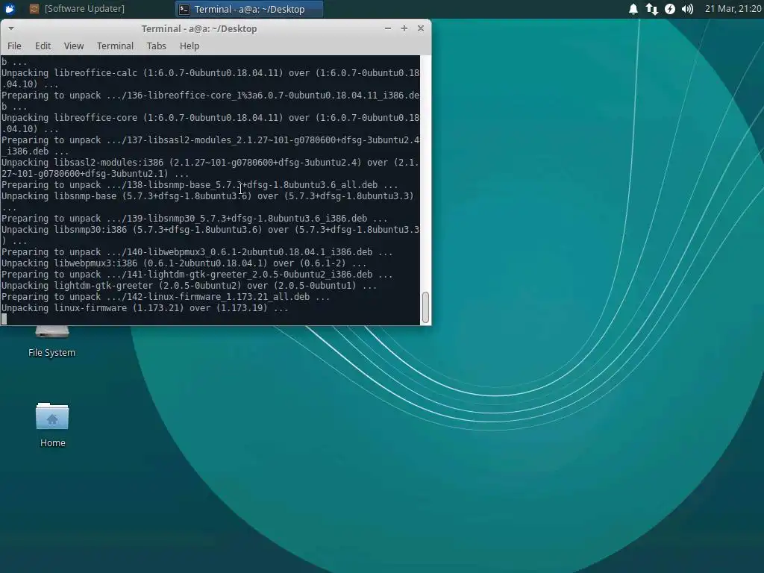
Task: Click the line 'Unpacking linux-firmware (1.173.21)'
Action: [x=144, y=308]
